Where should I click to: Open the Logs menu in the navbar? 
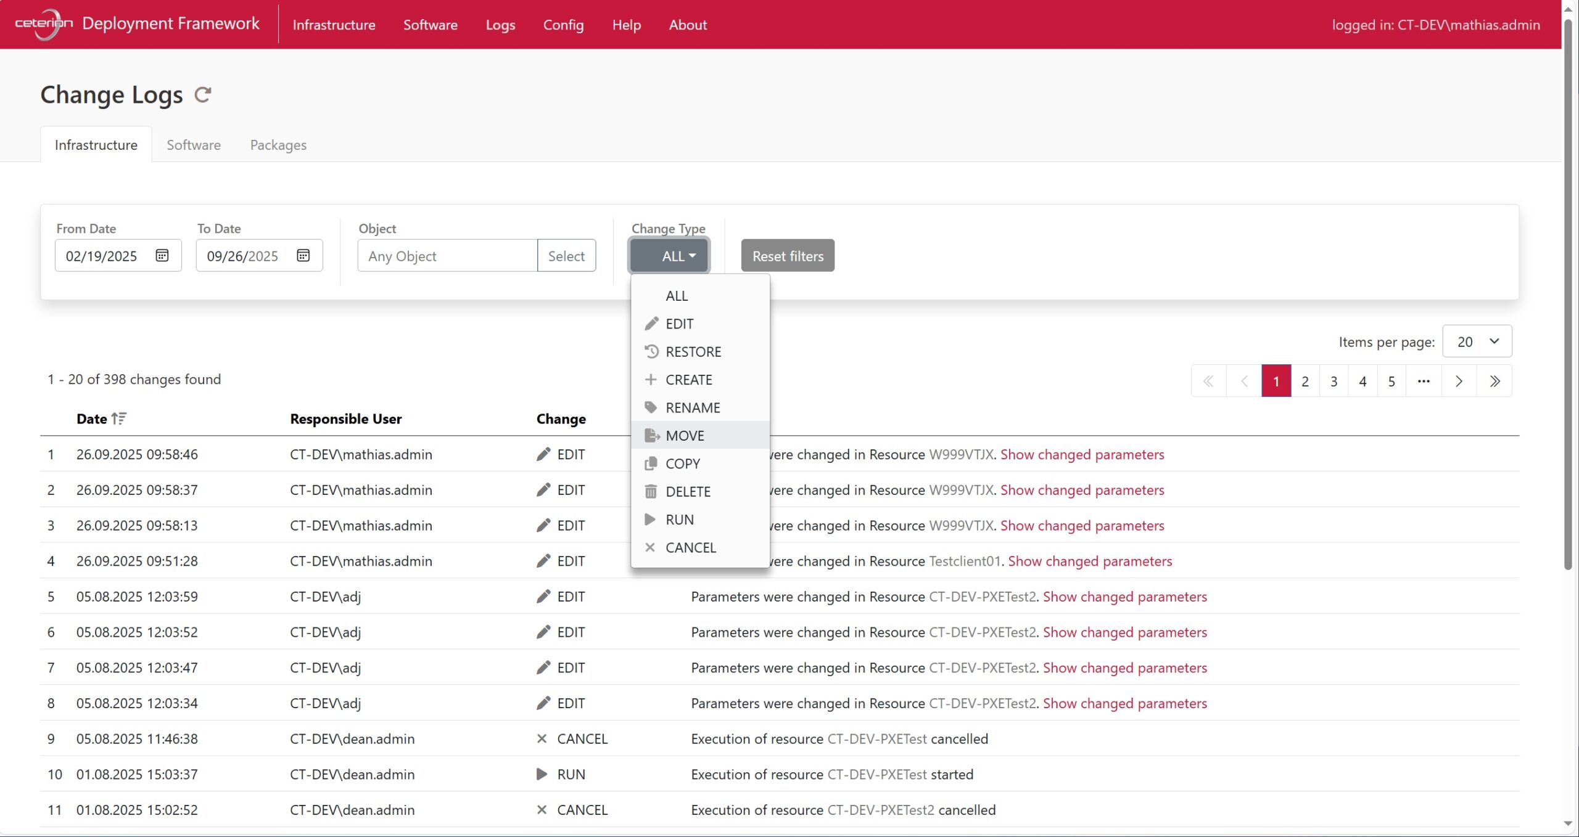click(x=500, y=25)
